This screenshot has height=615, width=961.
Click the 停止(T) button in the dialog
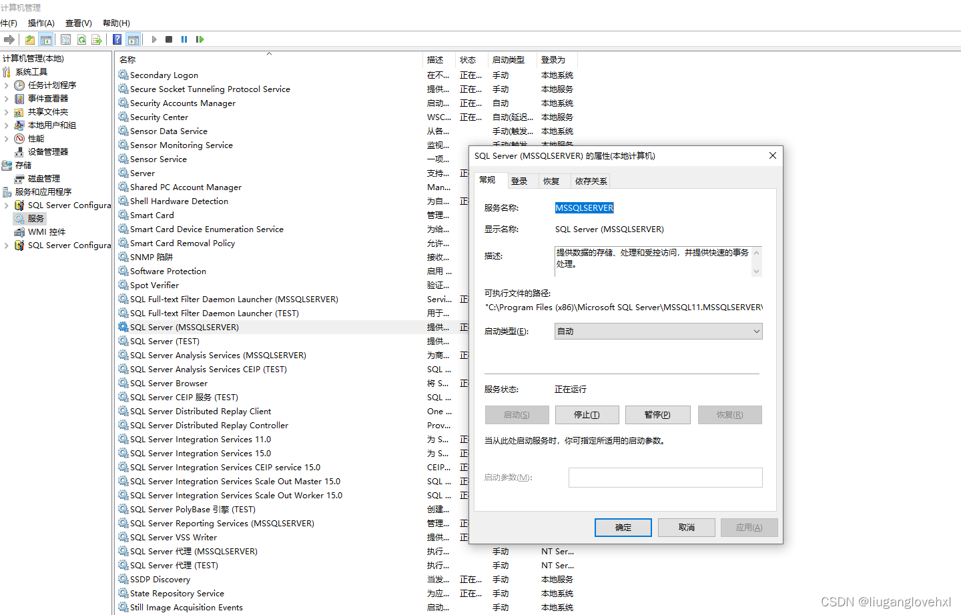[587, 415]
